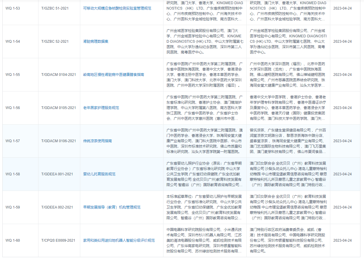364x259 pixels.
Task: Click the 早期发展指导（教育）机构管理规范 link
Action: 112,207
